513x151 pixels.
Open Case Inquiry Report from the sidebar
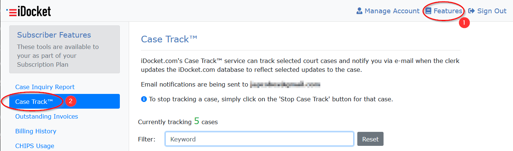(x=45, y=87)
